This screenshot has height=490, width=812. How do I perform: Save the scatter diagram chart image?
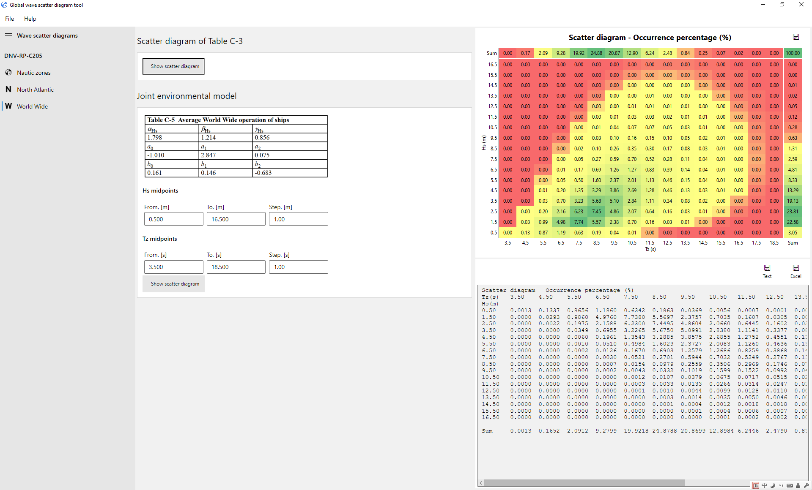click(x=796, y=37)
